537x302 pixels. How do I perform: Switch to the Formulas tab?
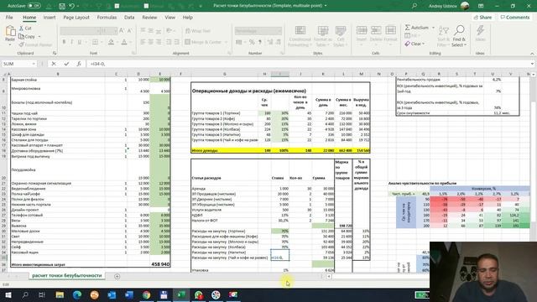pyautogui.click(x=107, y=17)
